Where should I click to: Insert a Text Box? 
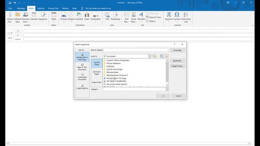click(x=126, y=17)
